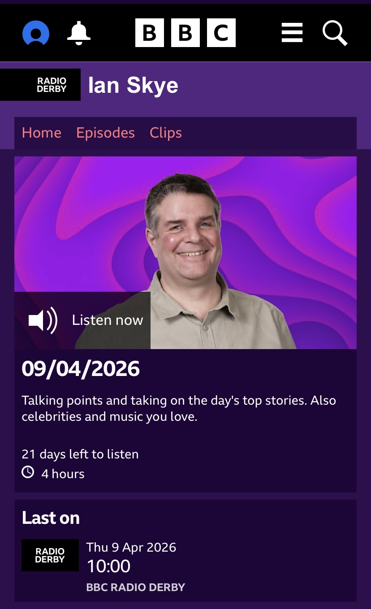This screenshot has height=609, width=371.
Task: Click the Radio Derby logo beside Ian Skye
Action: [x=40, y=85]
